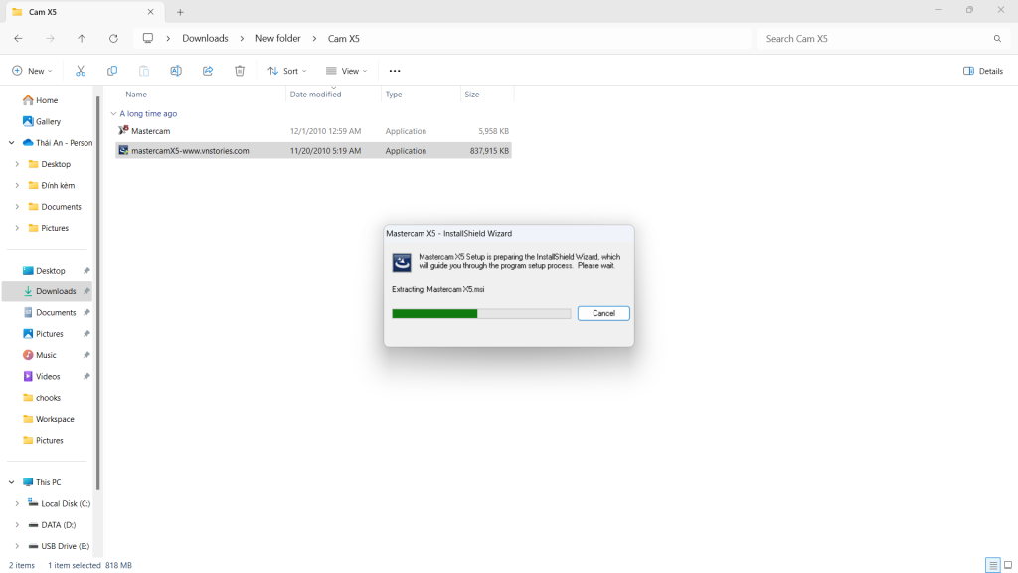Sort by the Type column header
The image size is (1018, 573).
click(x=394, y=95)
